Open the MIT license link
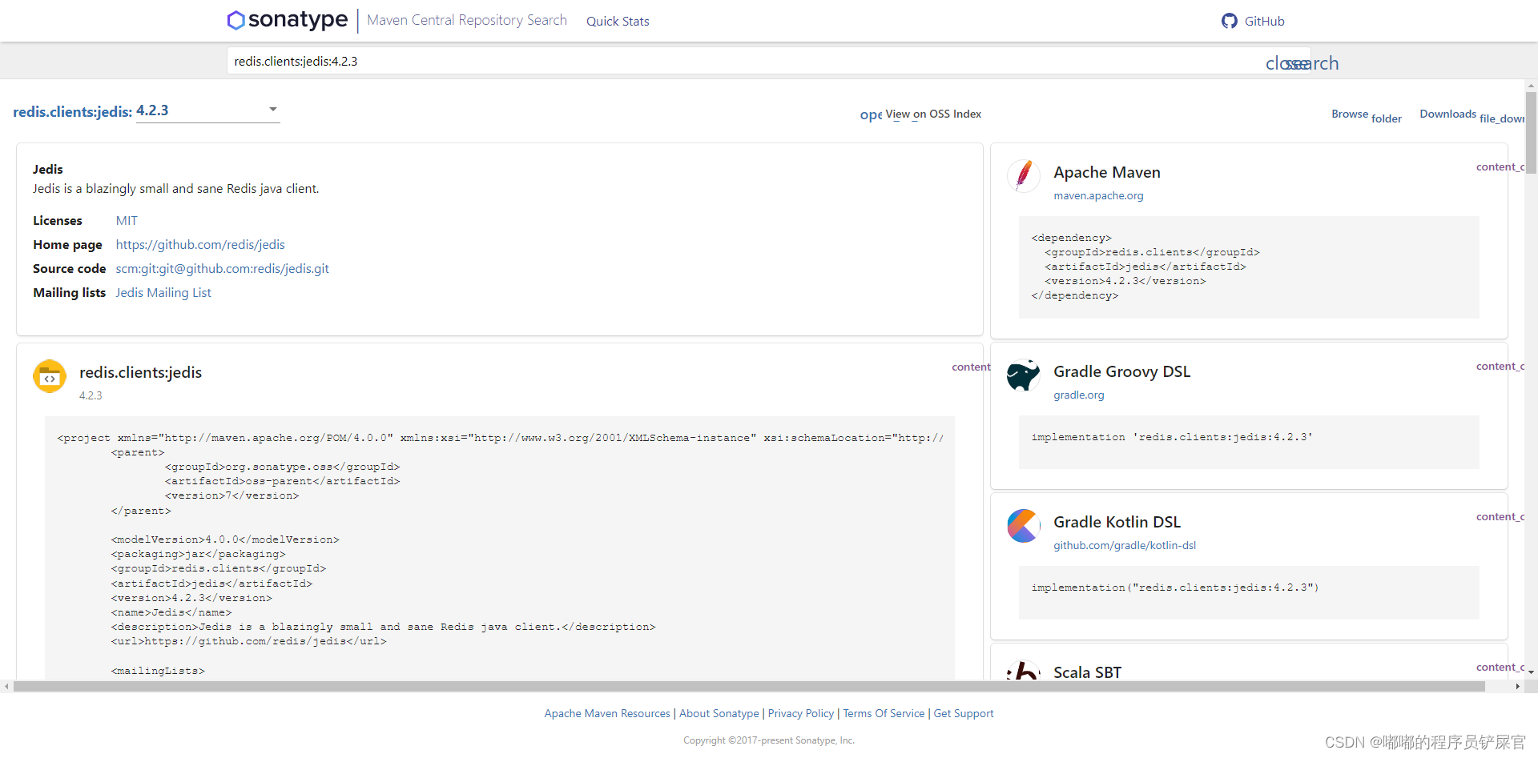 (127, 220)
